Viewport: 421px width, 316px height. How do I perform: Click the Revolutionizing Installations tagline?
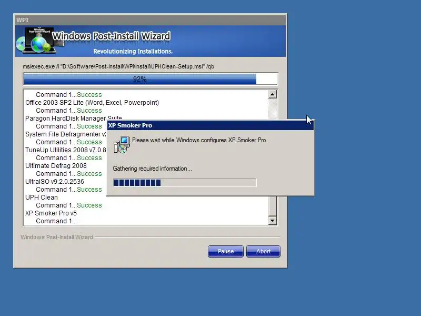pyautogui.click(x=133, y=51)
